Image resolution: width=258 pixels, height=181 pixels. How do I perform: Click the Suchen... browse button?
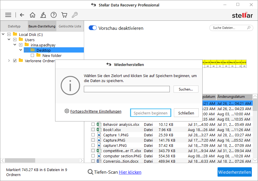[x=186, y=89]
